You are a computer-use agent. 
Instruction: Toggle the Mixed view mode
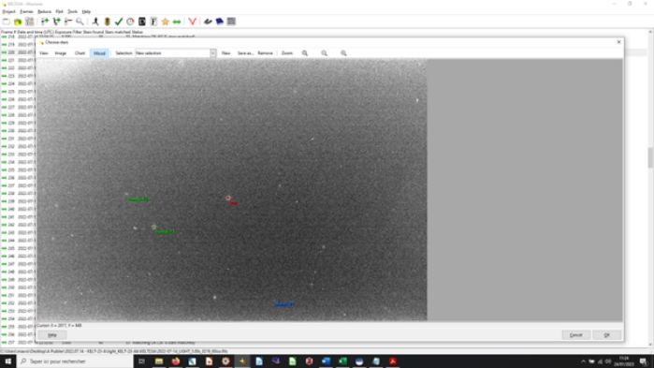coord(99,53)
